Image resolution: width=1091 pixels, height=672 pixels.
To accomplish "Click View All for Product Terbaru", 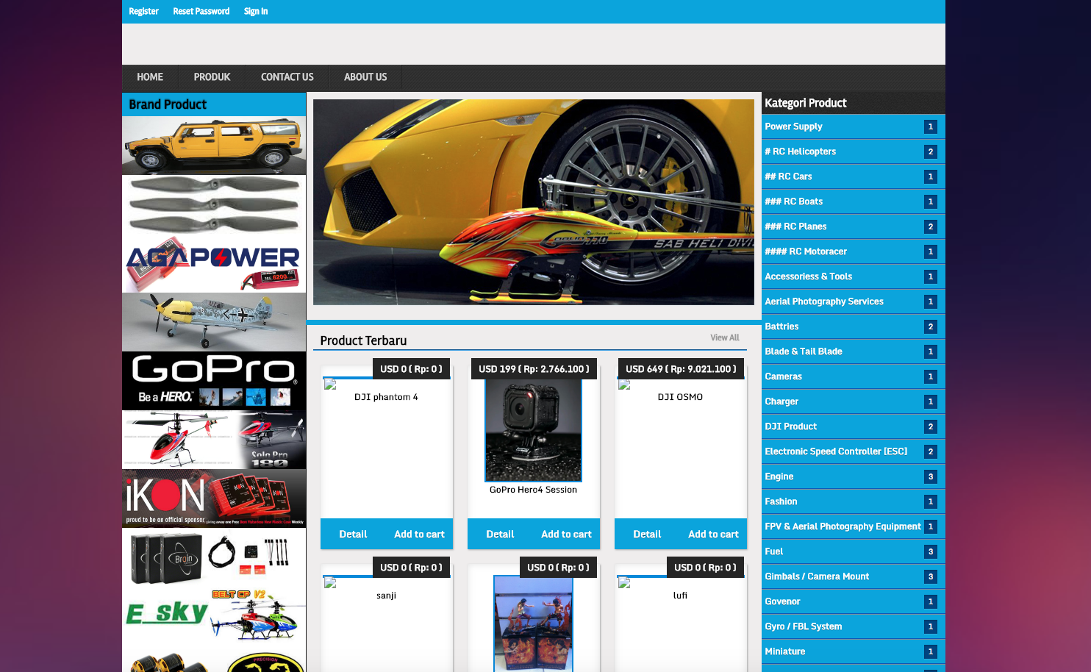I will [724, 337].
